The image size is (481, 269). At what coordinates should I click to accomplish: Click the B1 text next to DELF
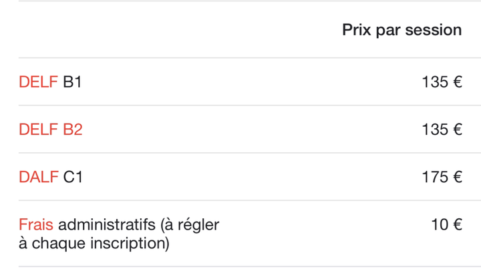click(x=72, y=82)
